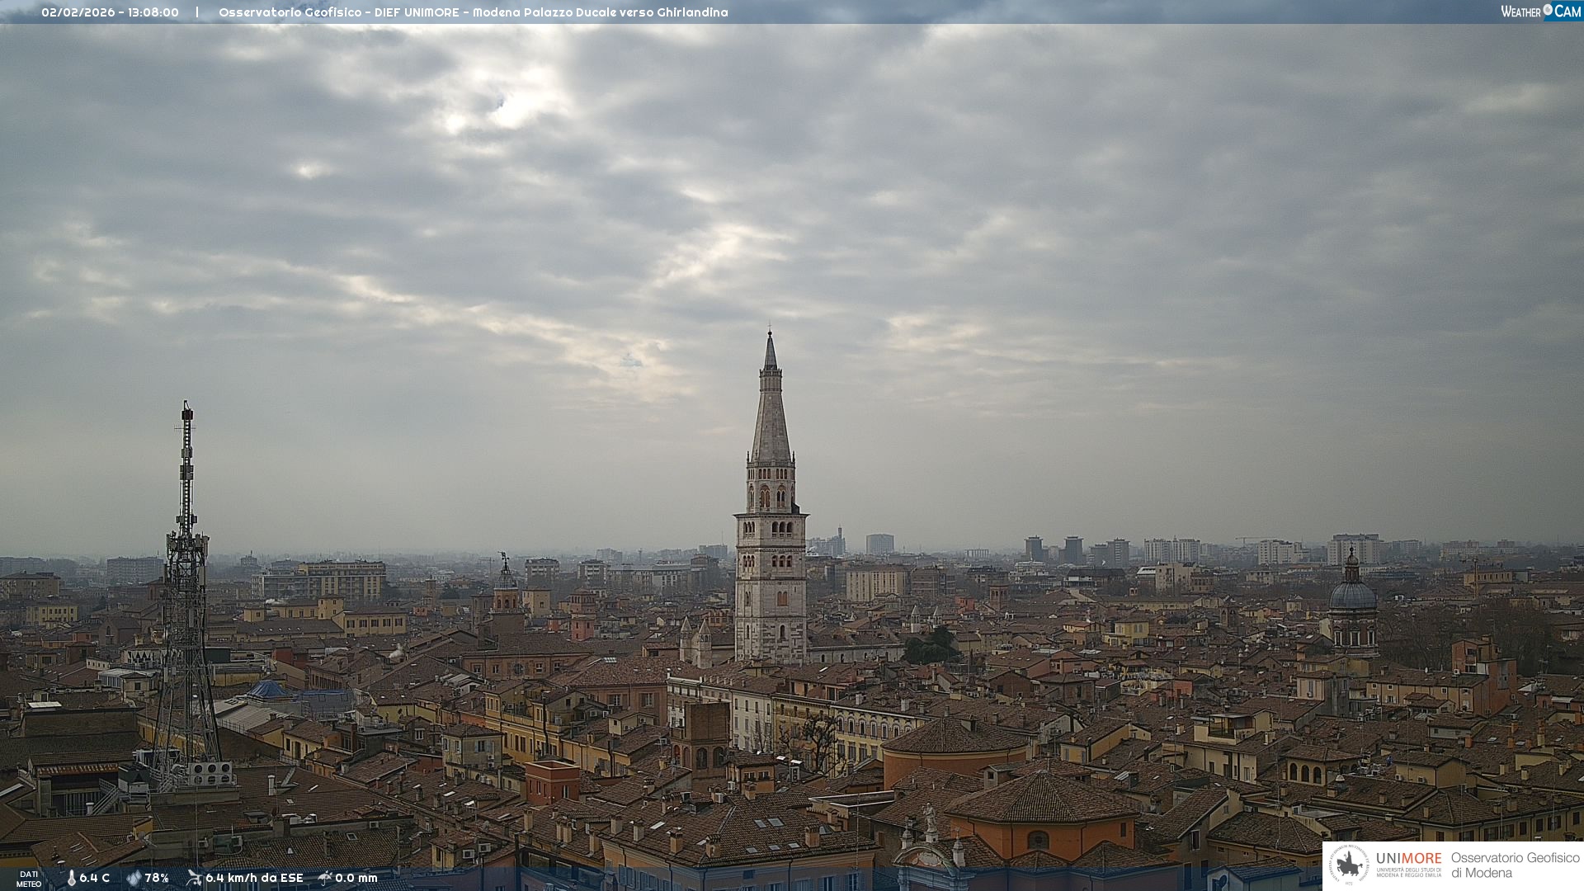Screen dimensions: 1584x891
Task: Select the DATI METEO label
Action: [29, 879]
